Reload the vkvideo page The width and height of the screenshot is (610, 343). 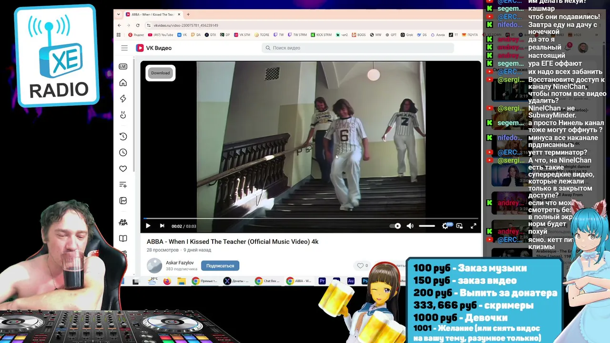coord(138,25)
